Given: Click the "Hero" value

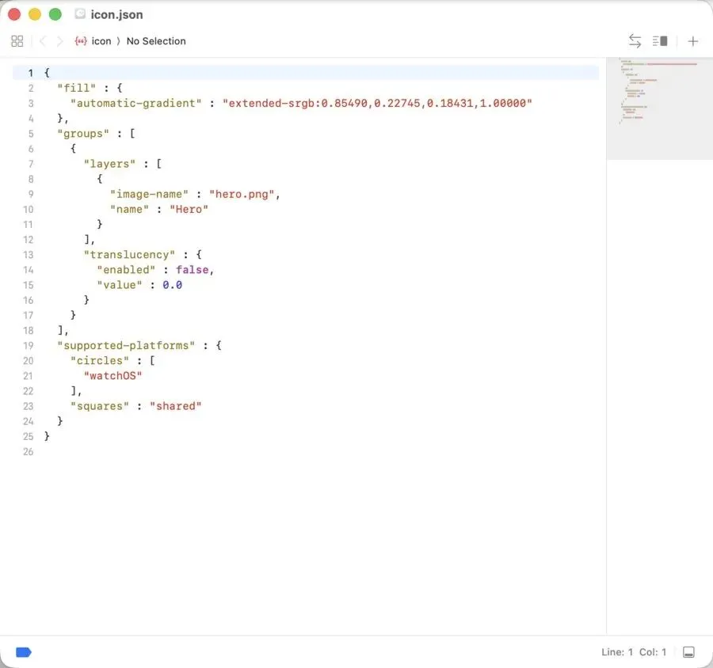Looking at the screenshot, I should 189,209.
